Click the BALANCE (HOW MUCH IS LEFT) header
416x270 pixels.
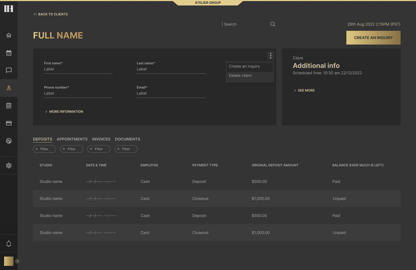[x=358, y=165]
